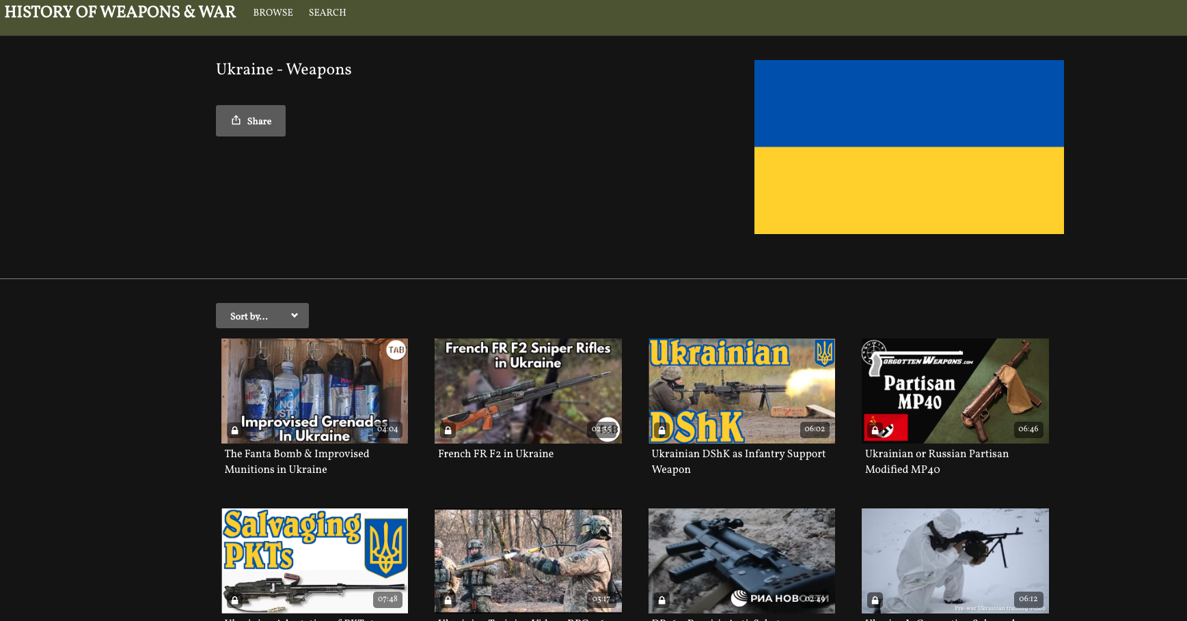Go to History of Weapons & War home
This screenshot has width=1187, height=621.
pyautogui.click(x=120, y=12)
